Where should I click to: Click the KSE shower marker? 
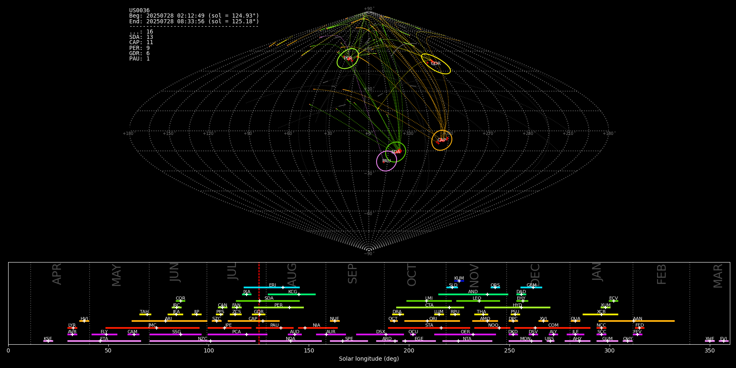click(x=48, y=341)
